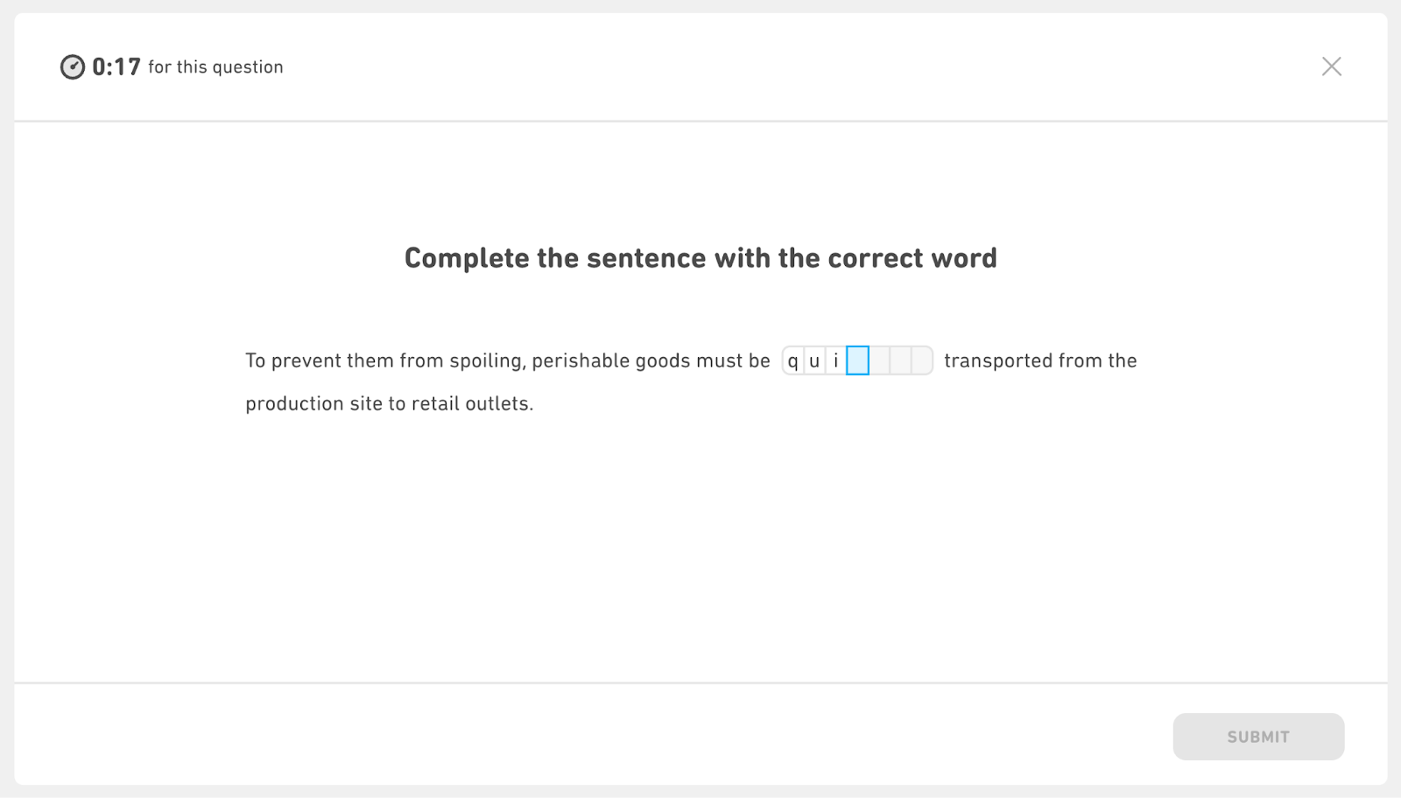1401x798 pixels.
Task: Click the 'for this question' label
Action: pos(215,67)
